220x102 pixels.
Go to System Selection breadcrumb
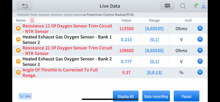click(74, 15)
